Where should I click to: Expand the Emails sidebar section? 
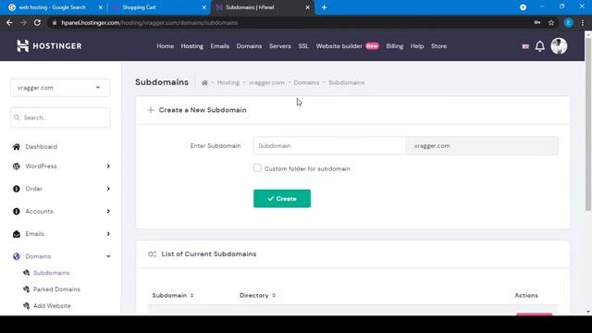click(x=108, y=234)
